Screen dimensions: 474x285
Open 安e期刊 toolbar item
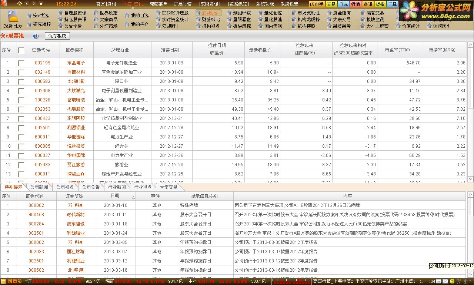167,26
